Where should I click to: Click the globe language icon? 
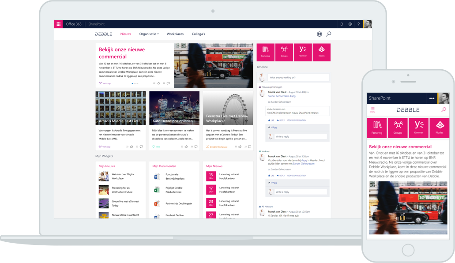(x=319, y=34)
